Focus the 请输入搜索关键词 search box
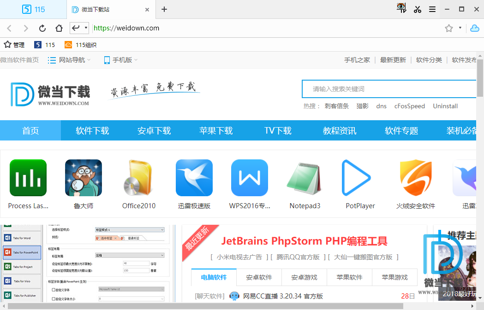This screenshot has width=484, height=310. click(x=389, y=89)
